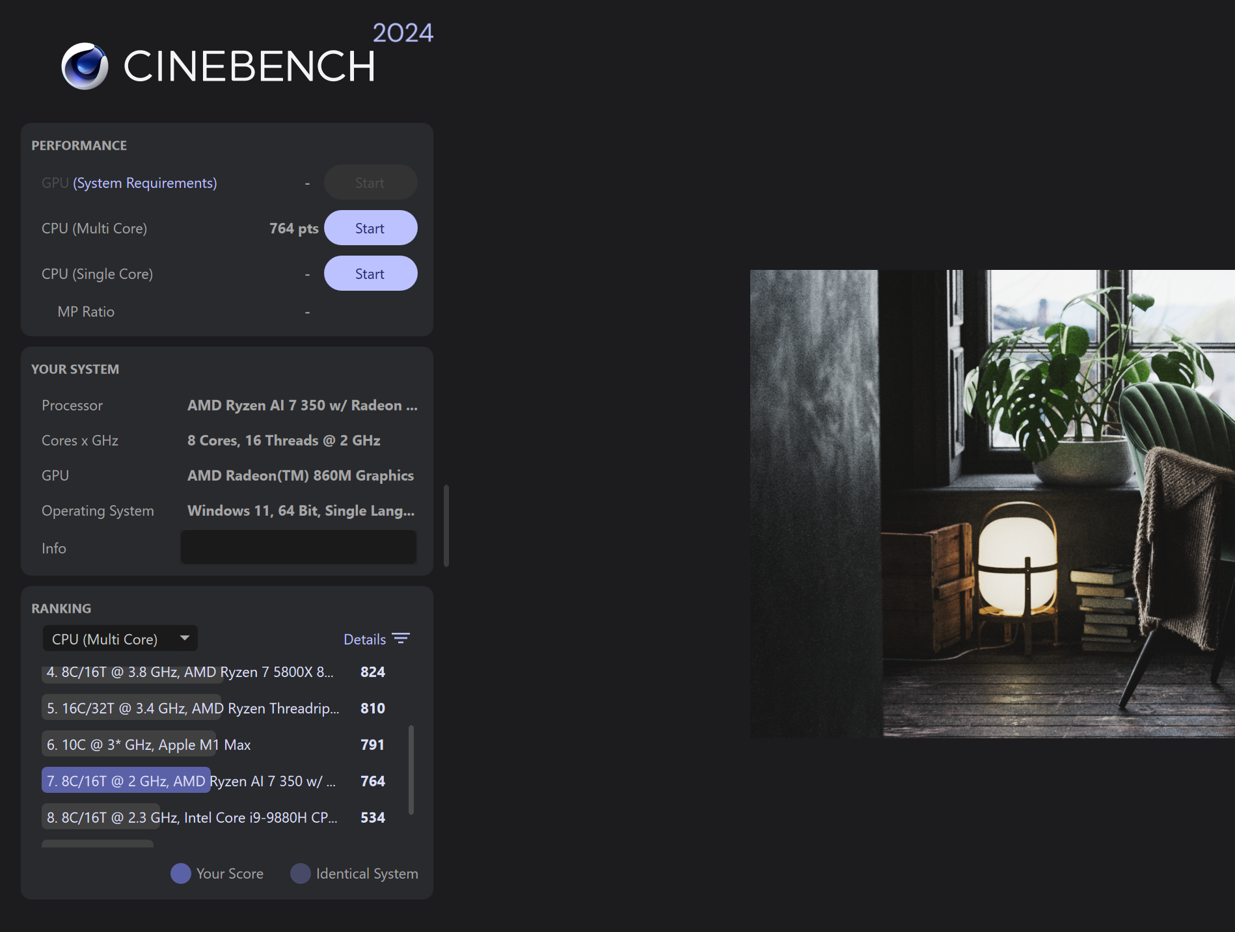Viewport: 1235px width, 932px height.
Task: Click the Identical System legend circle
Action: 301,873
